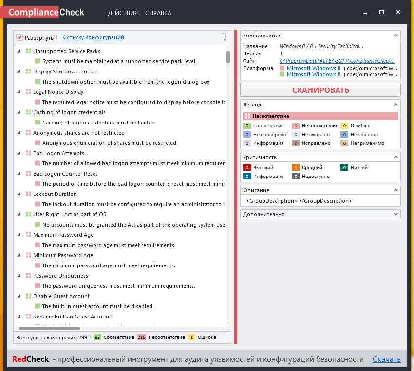Viewport: 414px width, 371px height.
Task: Open the Microsoft Windows 8 link with red marker
Action: (x=313, y=68)
